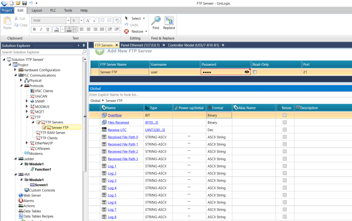Image resolution: width=352 pixels, height=221 pixels.
Task: Click the Underline formatting button
Action: point(47,30)
